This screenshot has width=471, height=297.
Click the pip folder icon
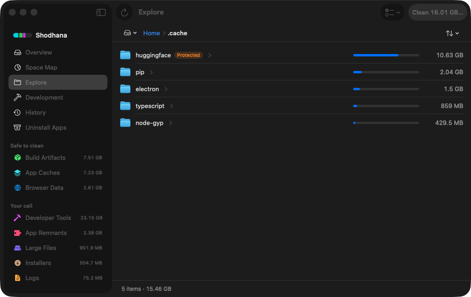click(x=125, y=72)
